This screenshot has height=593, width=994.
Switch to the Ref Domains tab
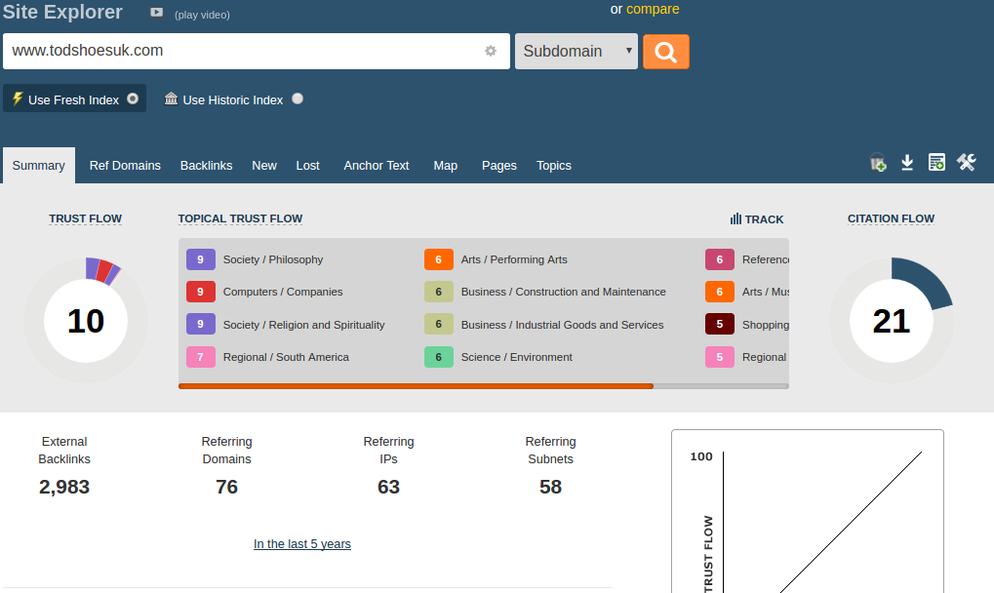click(125, 166)
